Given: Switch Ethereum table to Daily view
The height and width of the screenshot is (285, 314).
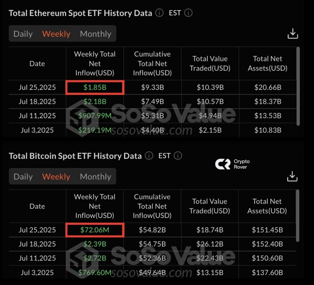Looking at the screenshot, I should (x=23, y=34).
